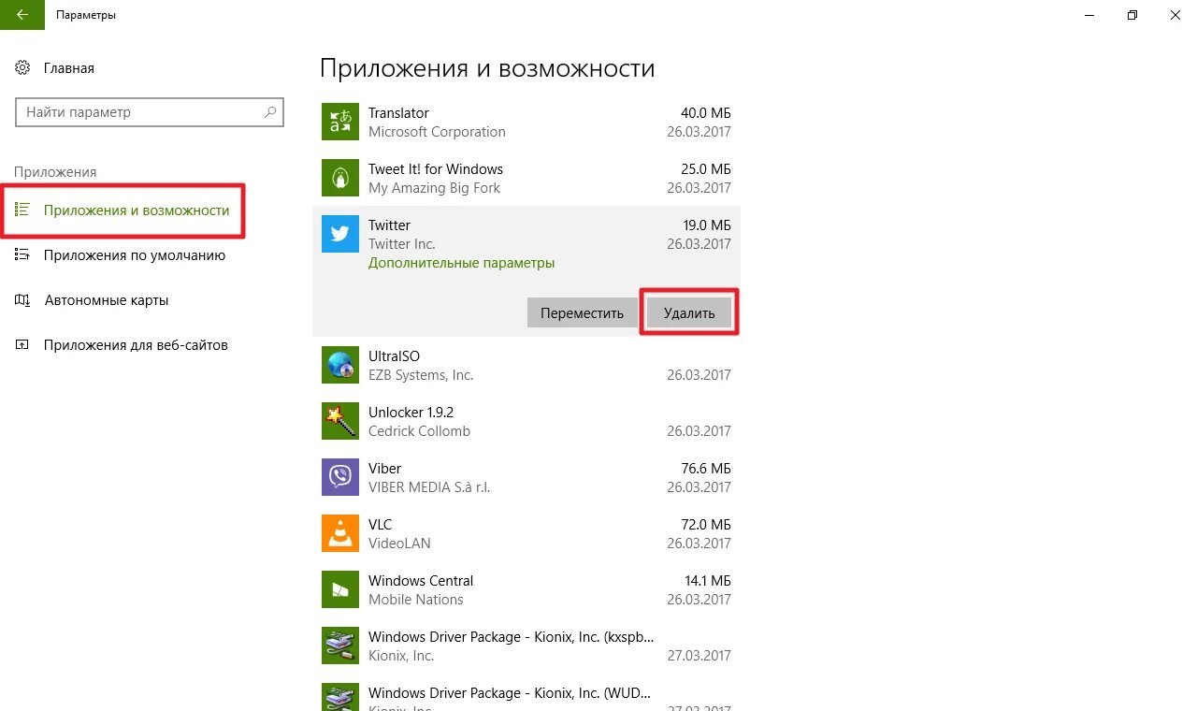Image resolution: width=1197 pixels, height=711 pixels.
Task: Open Приложения по умолчанию section
Action: click(135, 255)
